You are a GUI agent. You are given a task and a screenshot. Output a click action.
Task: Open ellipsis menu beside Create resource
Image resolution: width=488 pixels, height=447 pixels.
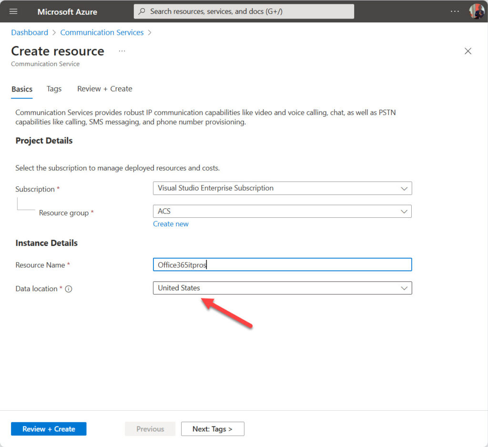pyautogui.click(x=122, y=51)
